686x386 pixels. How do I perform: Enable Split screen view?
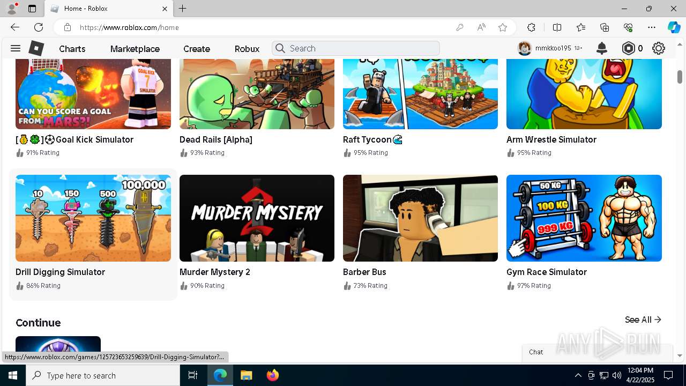[x=557, y=27]
